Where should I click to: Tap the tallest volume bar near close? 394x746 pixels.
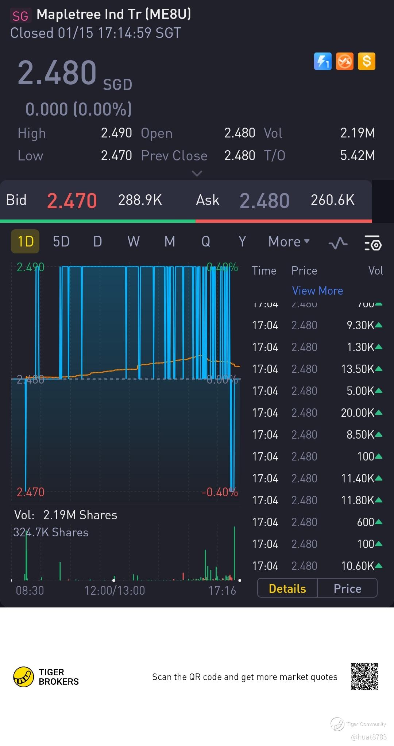[234, 552]
